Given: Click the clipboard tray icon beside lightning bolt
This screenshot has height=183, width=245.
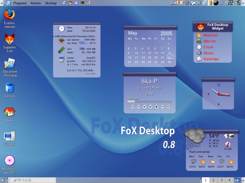Looking at the screenshot, I should pos(182,3).
